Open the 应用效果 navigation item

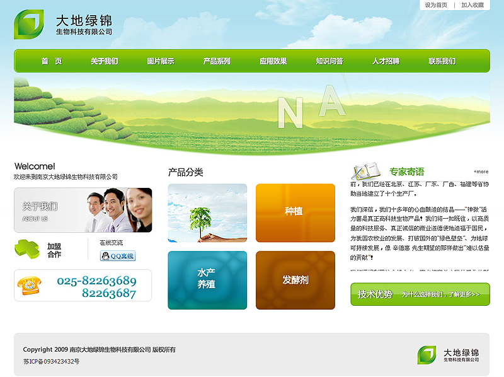coord(273,61)
